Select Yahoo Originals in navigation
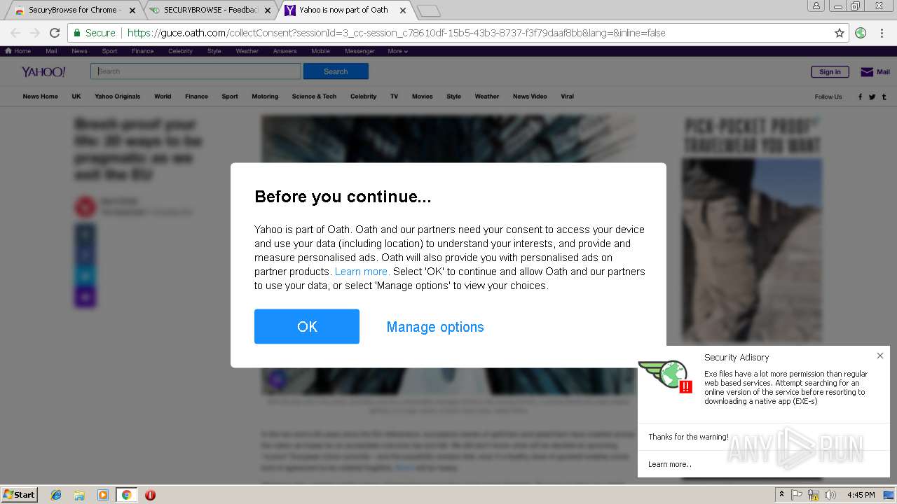 pyautogui.click(x=117, y=97)
